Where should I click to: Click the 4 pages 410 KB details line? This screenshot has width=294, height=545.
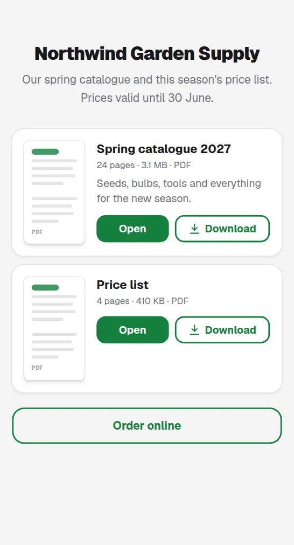[x=143, y=301]
